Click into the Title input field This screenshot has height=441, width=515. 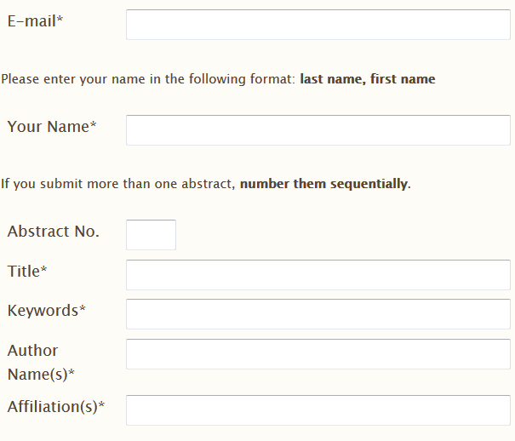pos(318,275)
